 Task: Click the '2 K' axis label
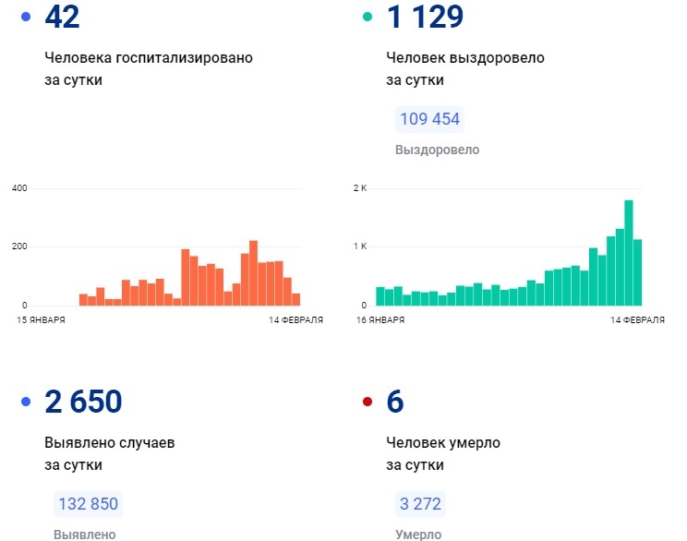(360, 188)
